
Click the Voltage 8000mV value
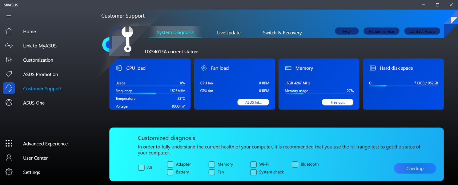(178, 106)
